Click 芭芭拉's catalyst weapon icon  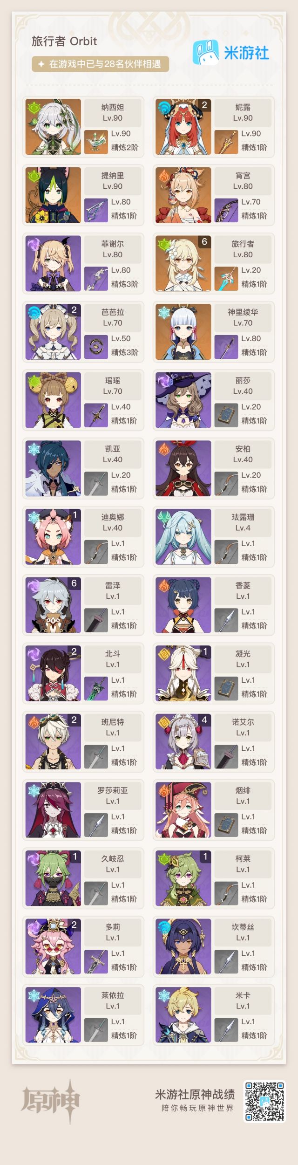(x=96, y=347)
